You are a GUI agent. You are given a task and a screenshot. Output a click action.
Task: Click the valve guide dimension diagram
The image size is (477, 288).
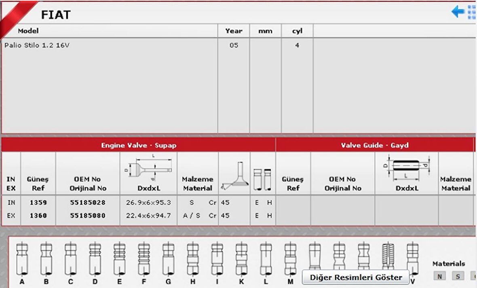406,168
